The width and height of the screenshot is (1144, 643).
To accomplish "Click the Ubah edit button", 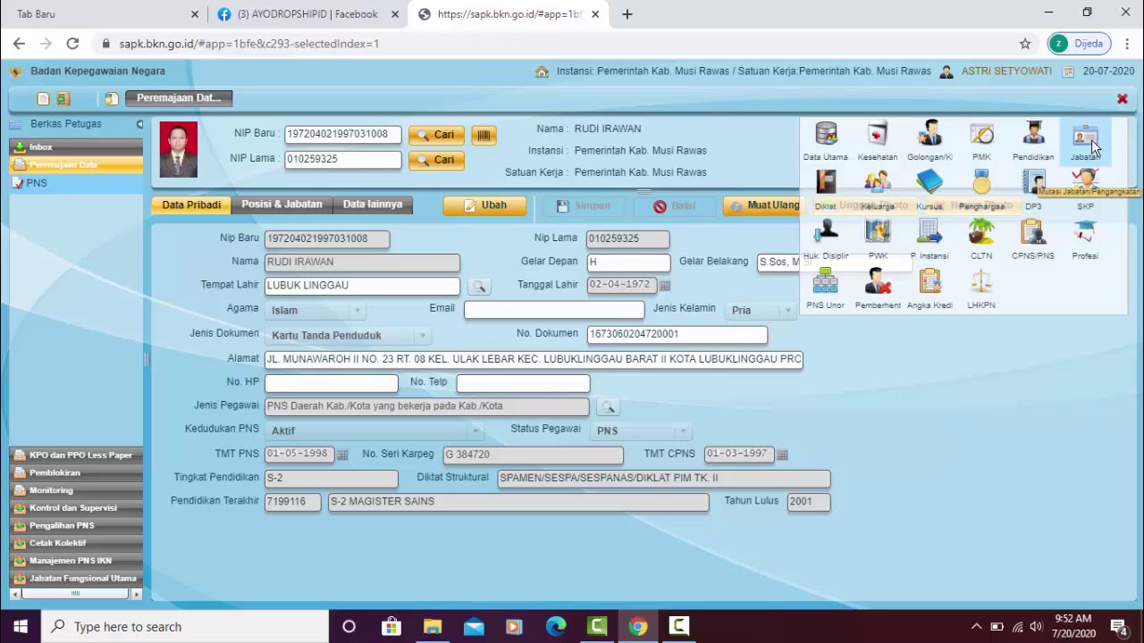I will (x=484, y=205).
